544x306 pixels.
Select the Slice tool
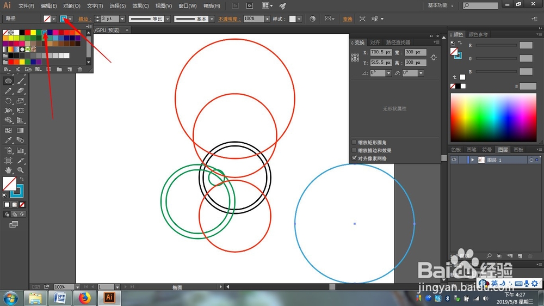[x=21, y=161]
